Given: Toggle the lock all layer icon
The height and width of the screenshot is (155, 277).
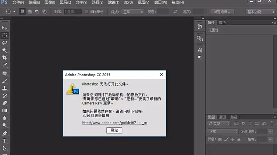Looking at the screenshot, I should [x=239, y=139].
